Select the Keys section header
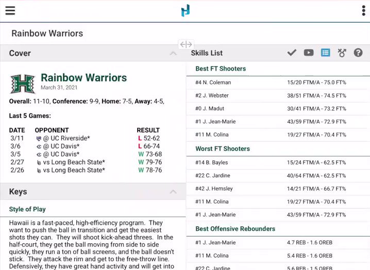The image size is (370, 270). pos(93,191)
